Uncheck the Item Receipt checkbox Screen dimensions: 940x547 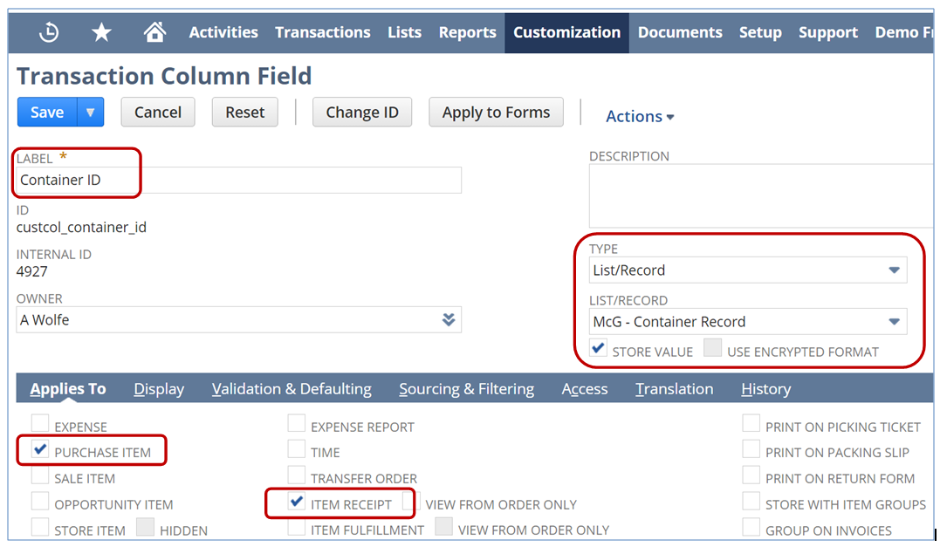(x=297, y=503)
